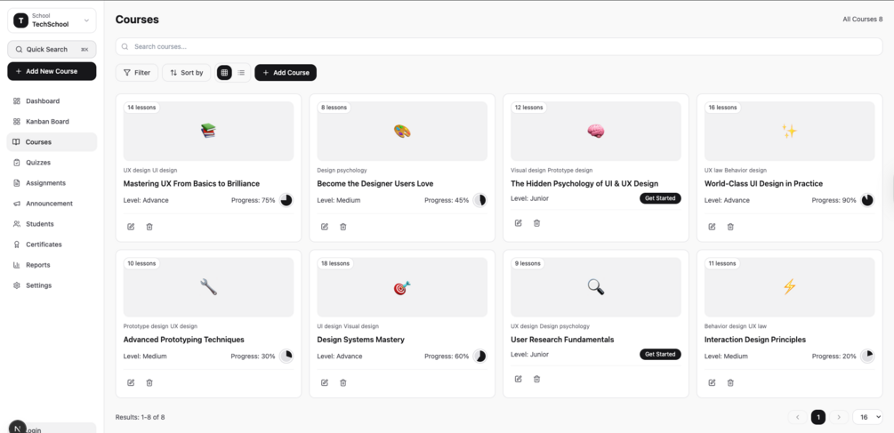Edit Interaction Design Principles course

pos(712,383)
